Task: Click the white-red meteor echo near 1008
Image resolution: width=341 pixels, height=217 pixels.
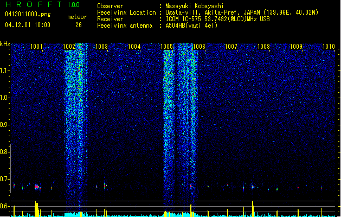Action: coord(253,187)
